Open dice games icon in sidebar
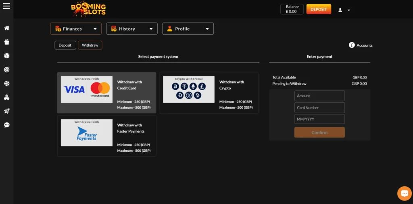Viewport: 413px width, 204px height. [x=7, y=56]
